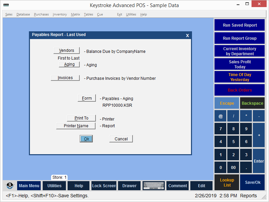Click the Backspace keypad button
Screen dimensions: 269x202
(x=253, y=103)
